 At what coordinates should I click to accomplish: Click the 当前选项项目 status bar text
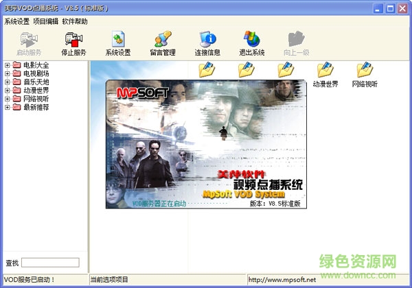click(109, 280)
